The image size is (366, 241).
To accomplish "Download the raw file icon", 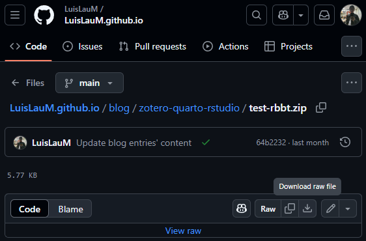I will 307,208.
